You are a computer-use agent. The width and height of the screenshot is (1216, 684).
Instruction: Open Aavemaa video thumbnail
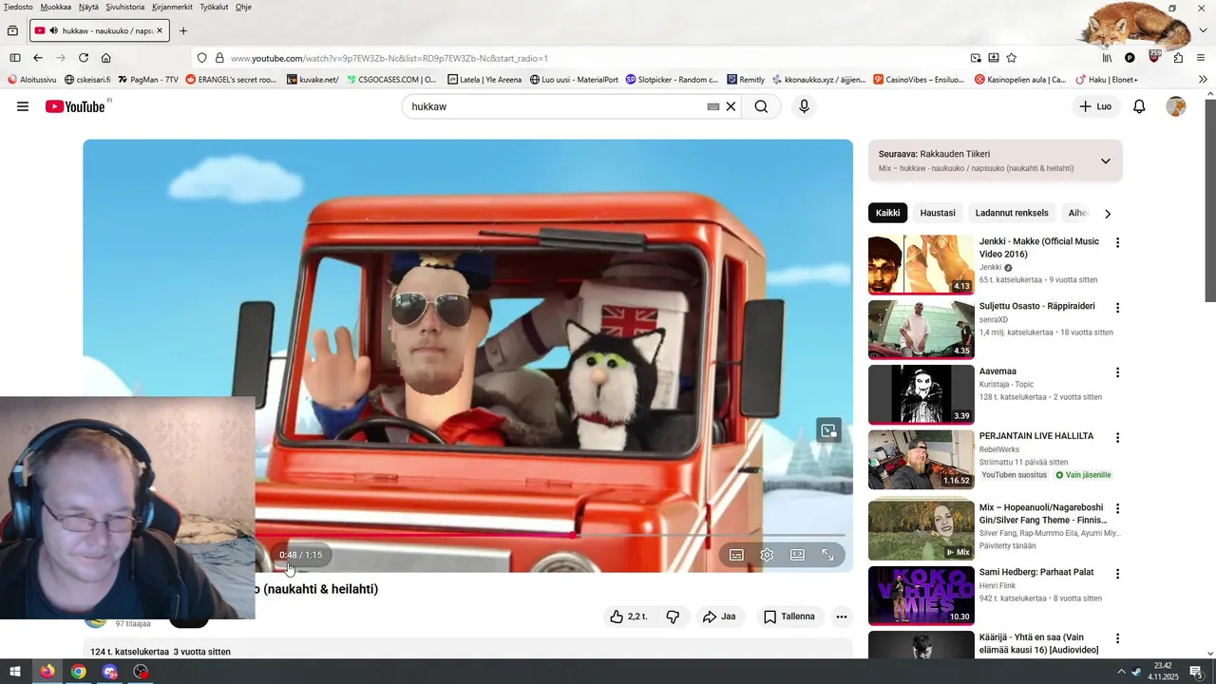[921, 394]
